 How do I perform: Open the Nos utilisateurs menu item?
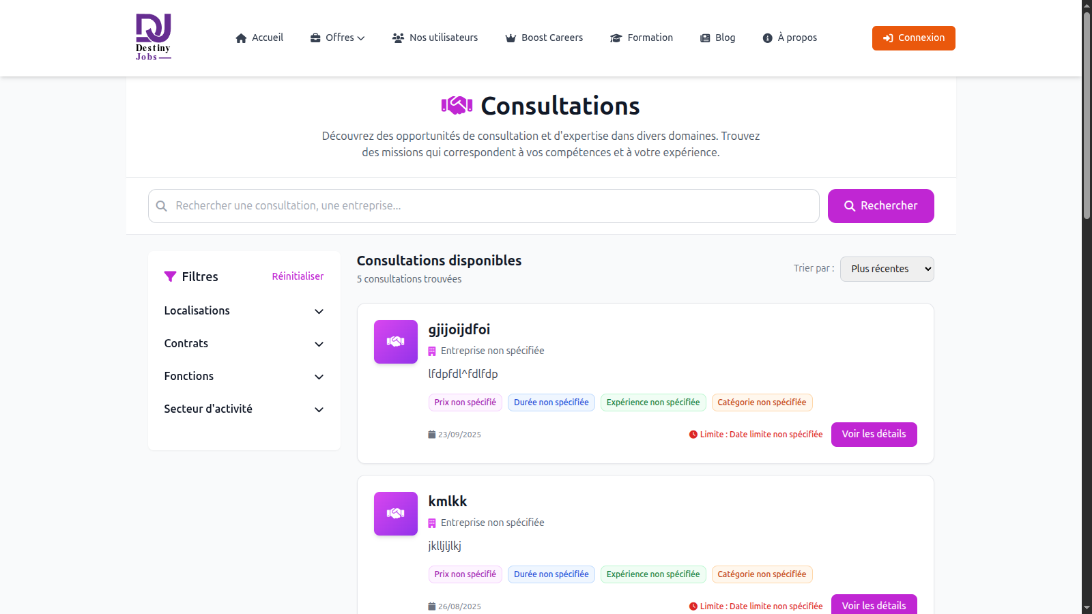[x=435, y=38]
